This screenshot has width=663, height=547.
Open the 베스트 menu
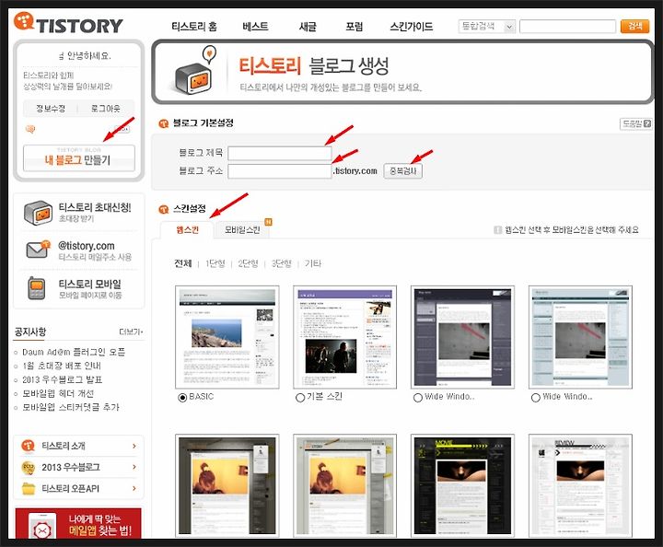255,27
